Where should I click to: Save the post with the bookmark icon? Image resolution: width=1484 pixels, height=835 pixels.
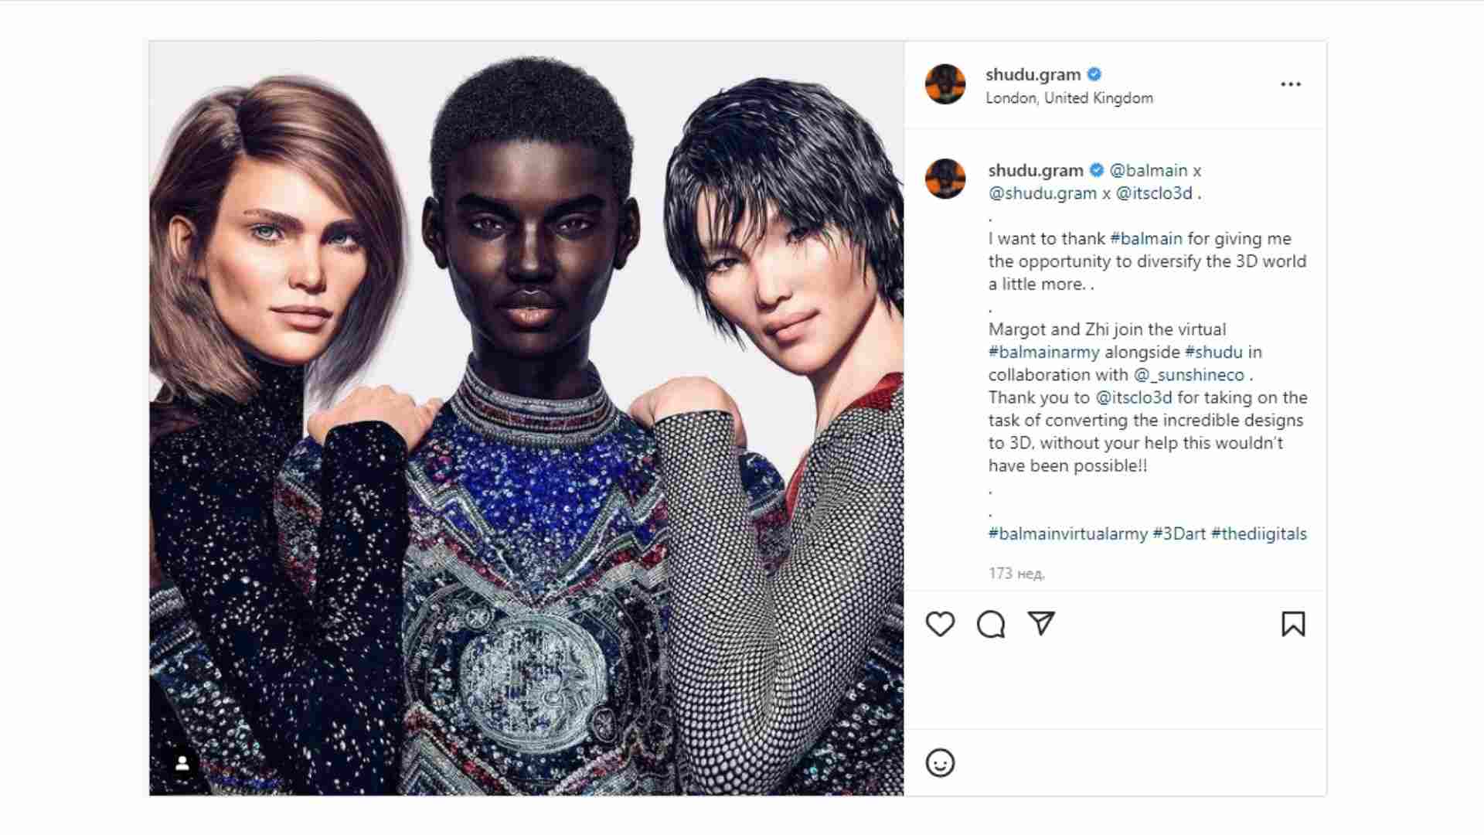coord(1293,624)
